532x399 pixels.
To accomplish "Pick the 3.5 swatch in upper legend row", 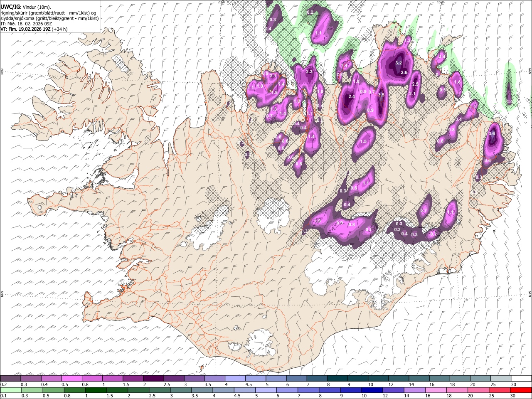I will 215,378.
